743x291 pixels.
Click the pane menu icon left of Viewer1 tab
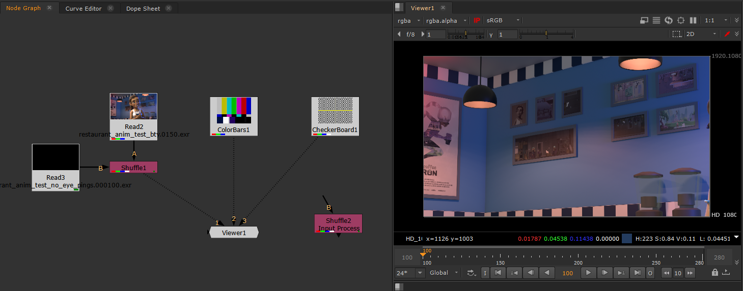[399, 7]
